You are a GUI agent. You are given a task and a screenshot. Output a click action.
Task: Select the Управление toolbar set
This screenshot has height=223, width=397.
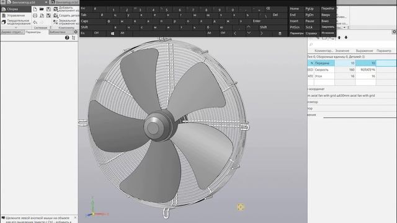(16, 15)
